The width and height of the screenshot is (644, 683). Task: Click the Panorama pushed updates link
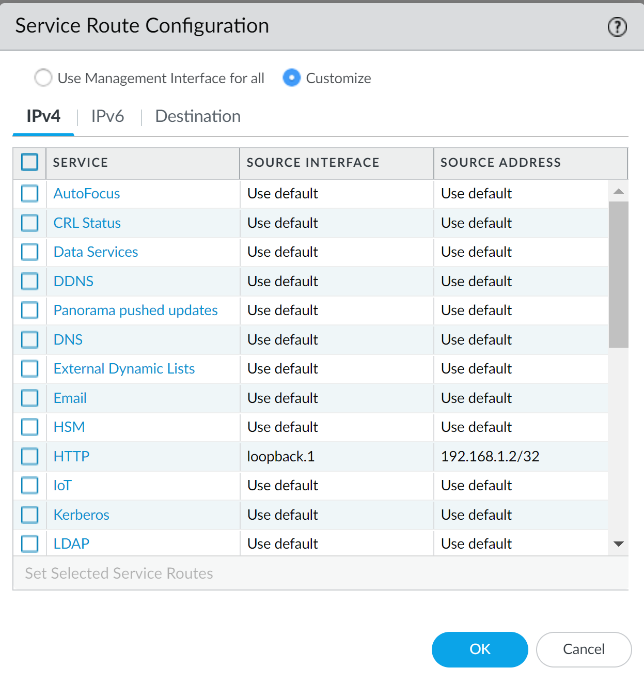(x=135, y=311)
